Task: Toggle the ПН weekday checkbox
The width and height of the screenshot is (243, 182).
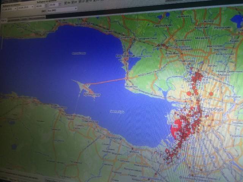Action: 65,3
